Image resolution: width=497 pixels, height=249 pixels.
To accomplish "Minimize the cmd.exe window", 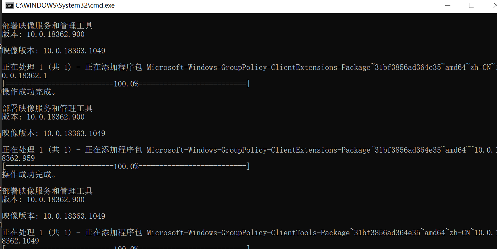I will pyautogui.click(x=448, y=6).
